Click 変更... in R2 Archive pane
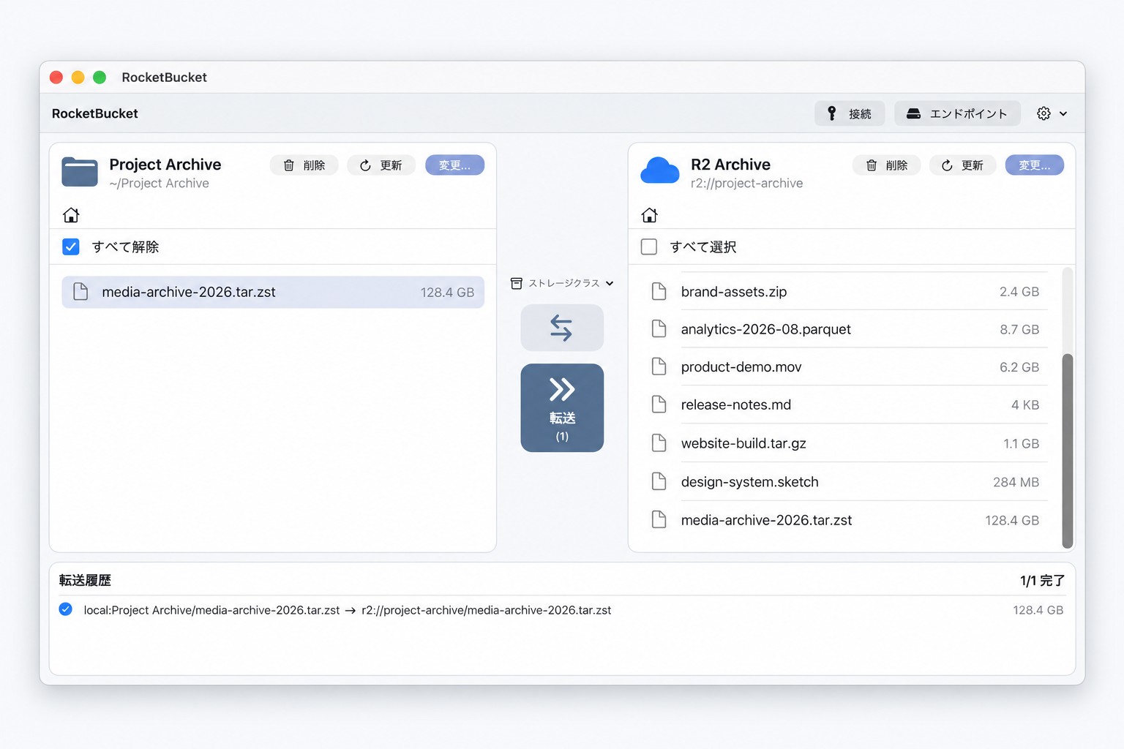This screenshot has width=1124, height=749. pyautogui.click(x=1034, y=165)
